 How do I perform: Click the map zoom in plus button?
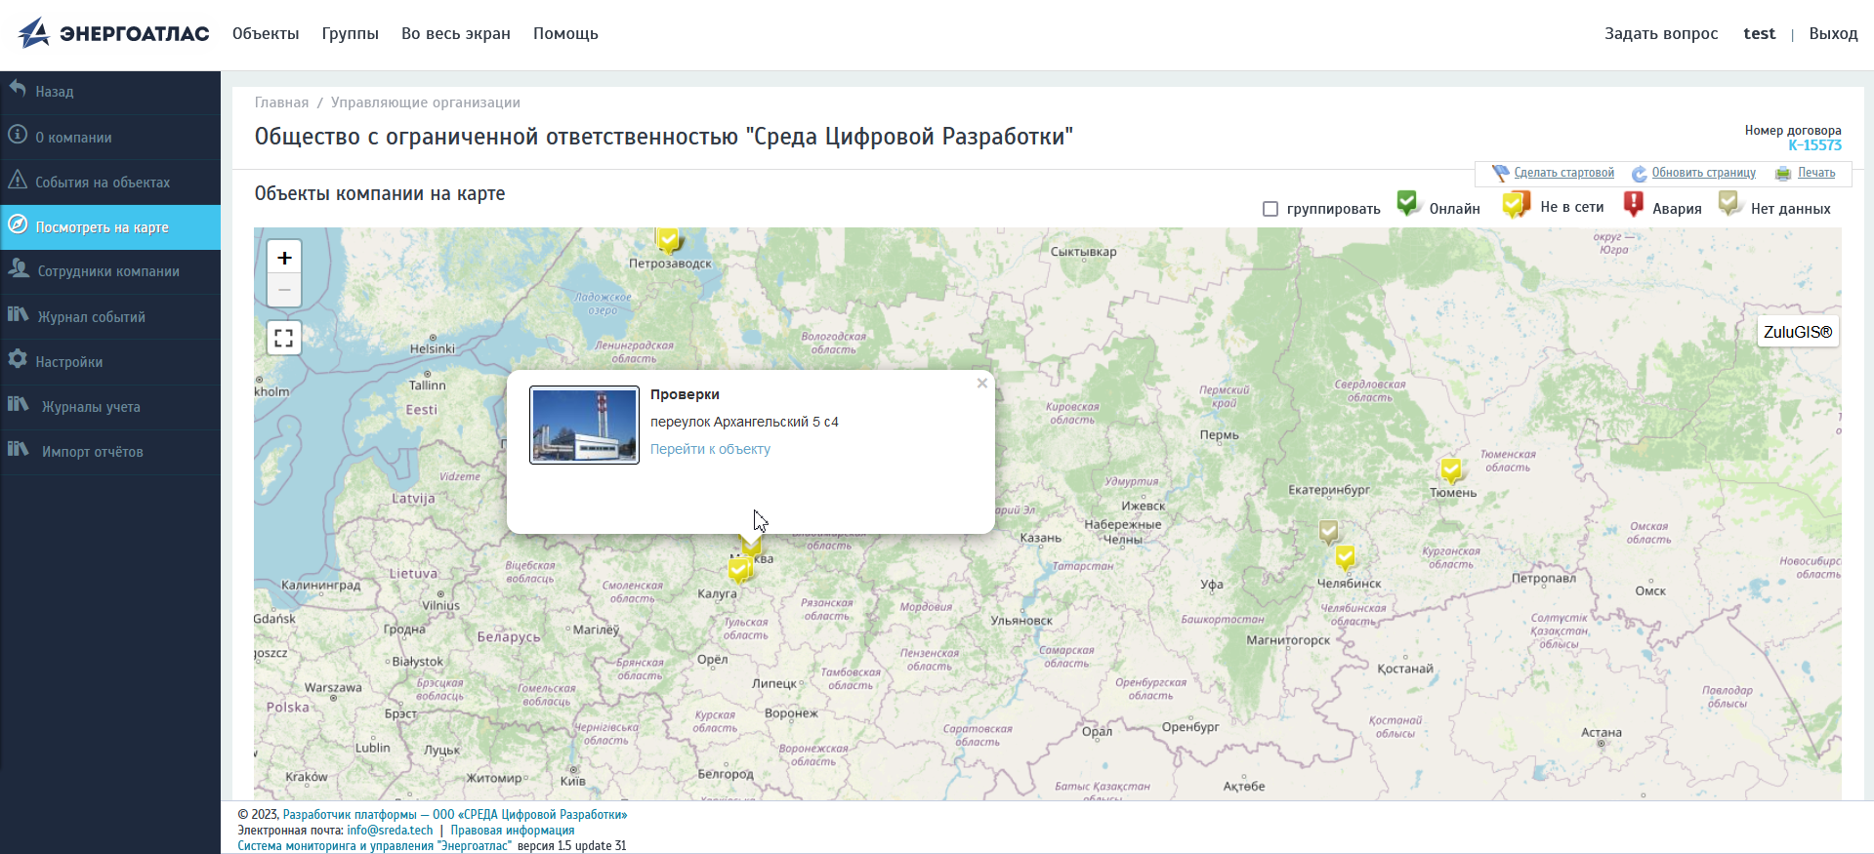pos(284,258)
